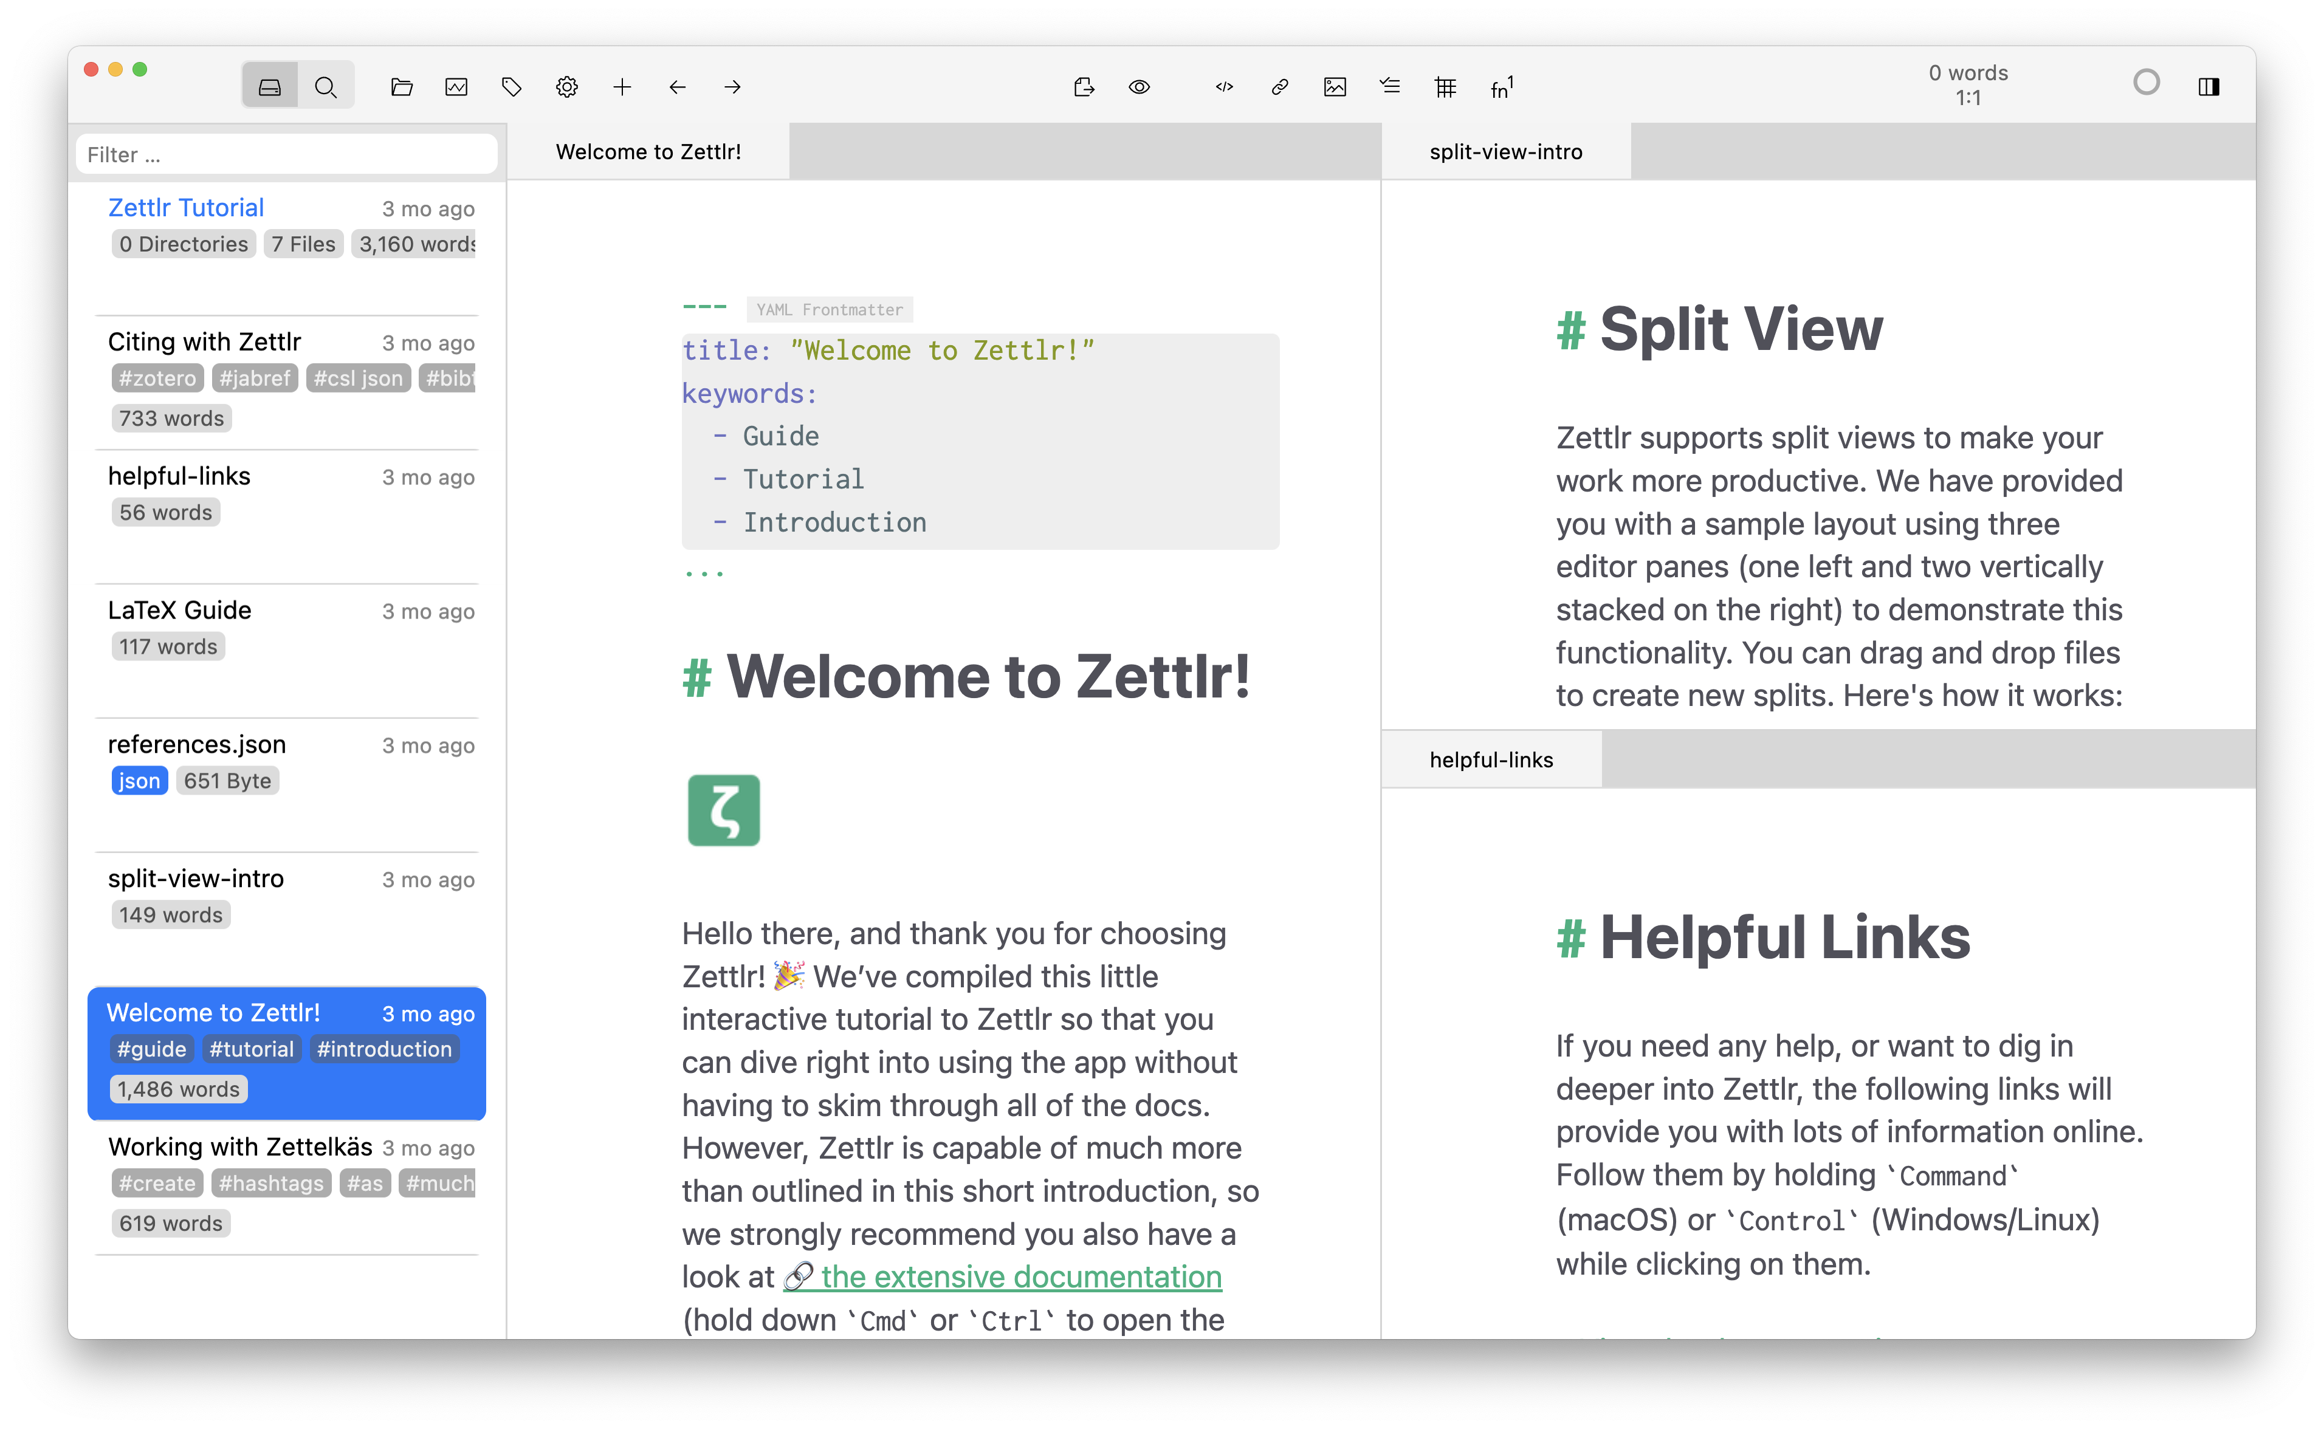Click the #jabref tag

click(x=254, y=378)
